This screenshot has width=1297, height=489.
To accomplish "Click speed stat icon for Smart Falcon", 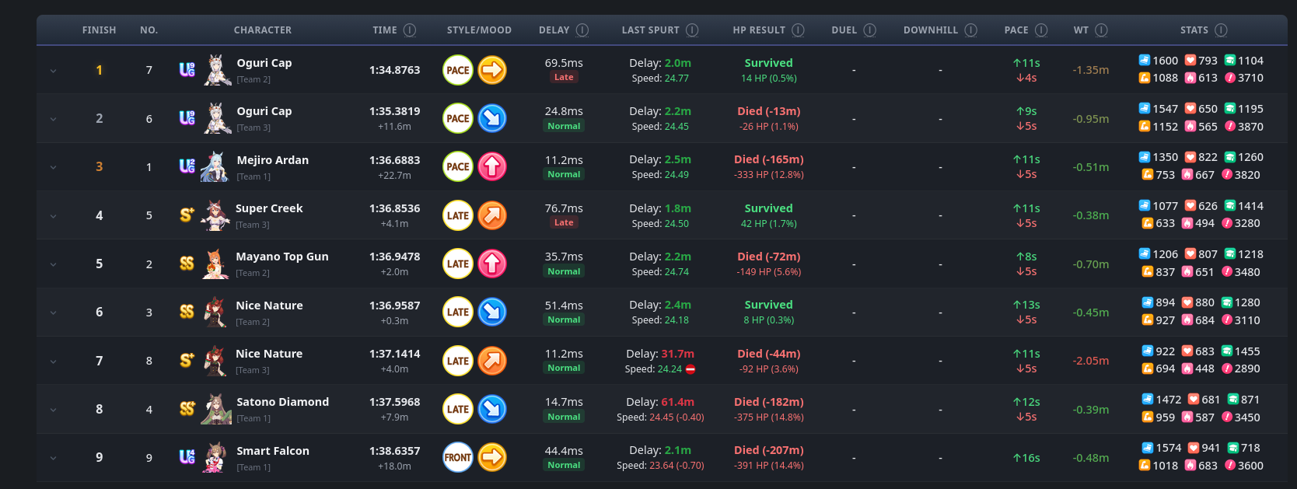I will point(1147,448).
